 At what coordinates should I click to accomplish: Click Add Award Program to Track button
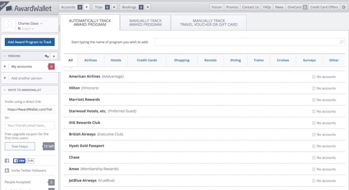pyautogui.click(x=30, y=42)
